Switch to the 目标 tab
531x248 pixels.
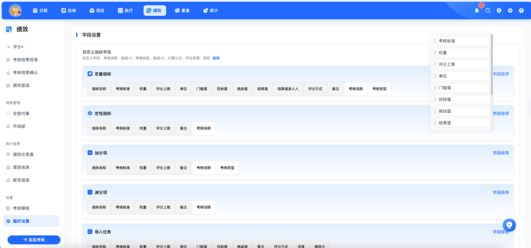click(70, 10)
